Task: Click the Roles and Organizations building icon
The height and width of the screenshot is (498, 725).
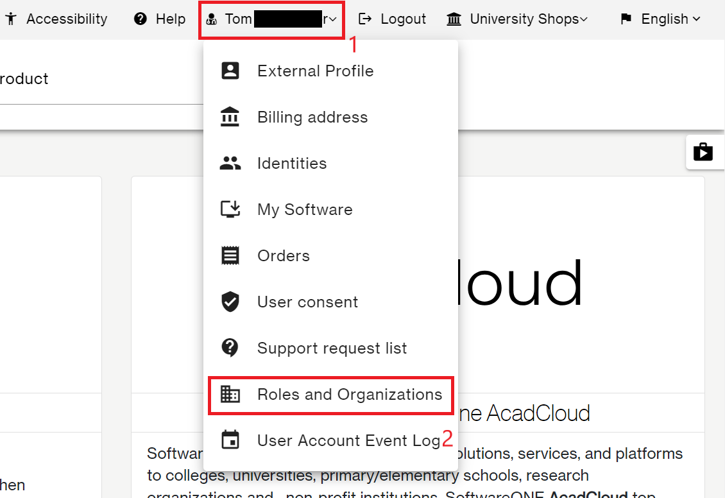Action: tap(230, 394)
